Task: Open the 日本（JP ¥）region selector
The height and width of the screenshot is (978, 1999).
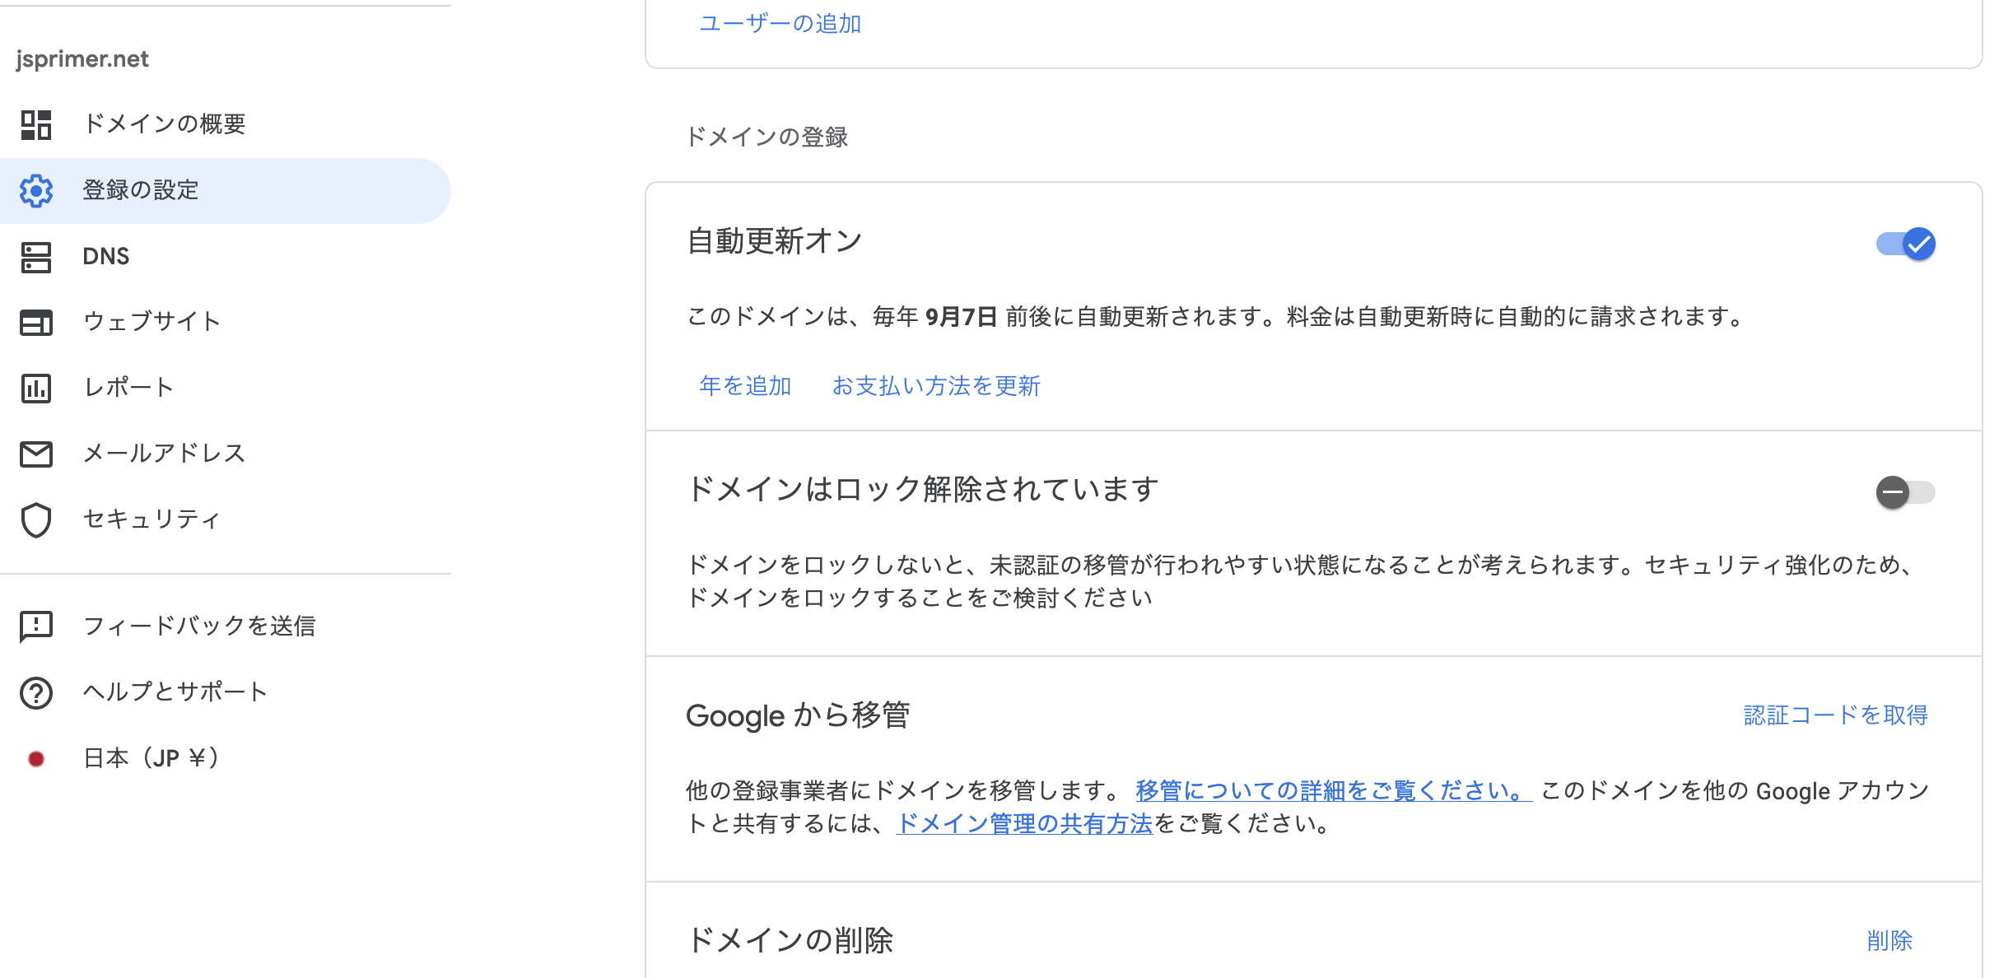Action: pos(150,757)
